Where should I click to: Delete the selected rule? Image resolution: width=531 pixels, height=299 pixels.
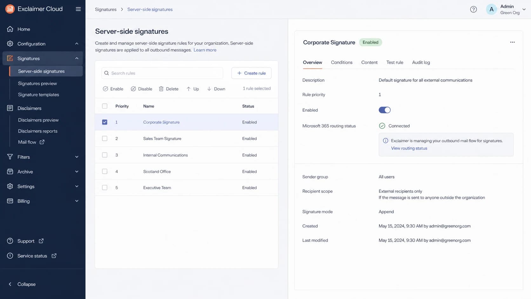pyautogui.click(x=169, y=89)
